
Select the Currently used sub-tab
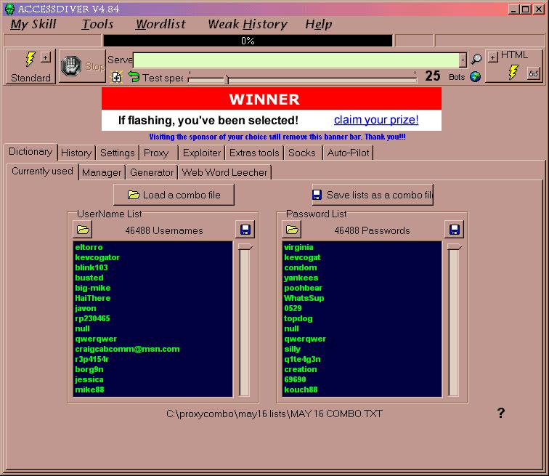point(42,172)
